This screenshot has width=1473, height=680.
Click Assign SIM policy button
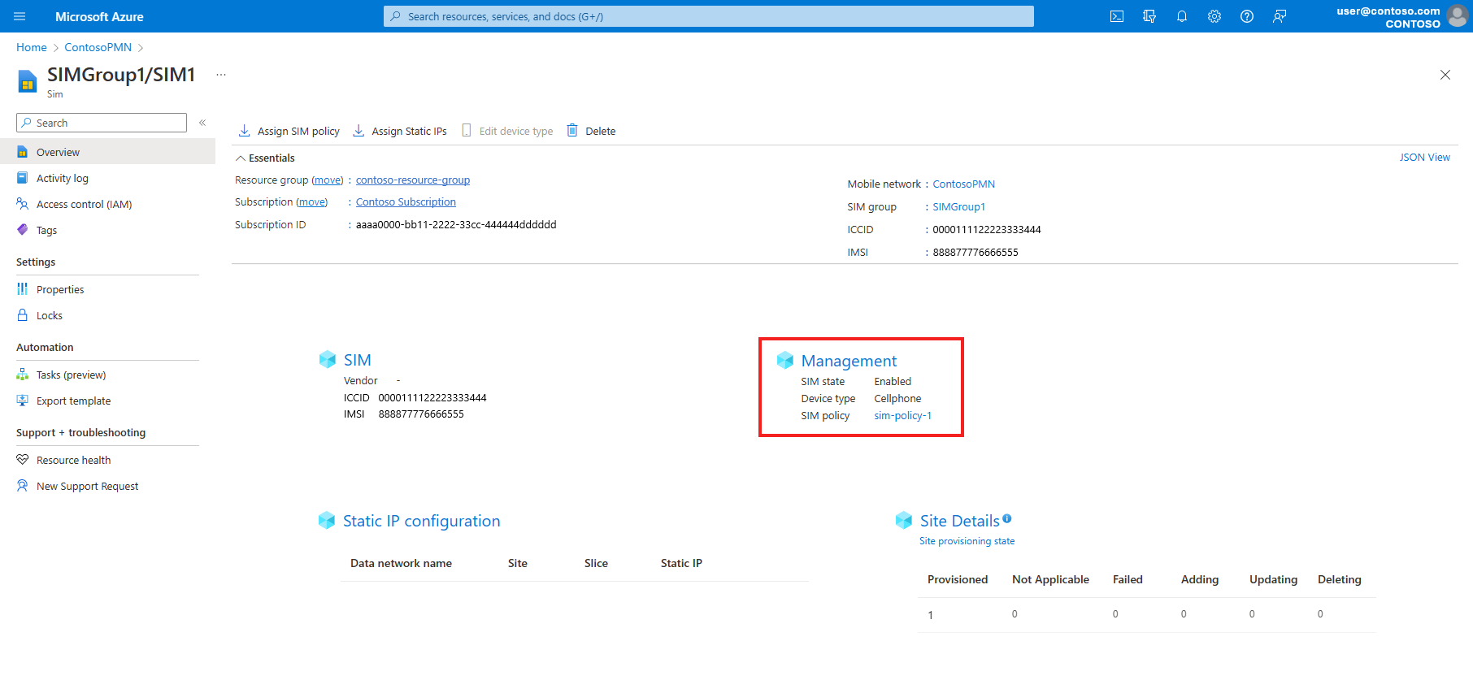coord(289,131)
